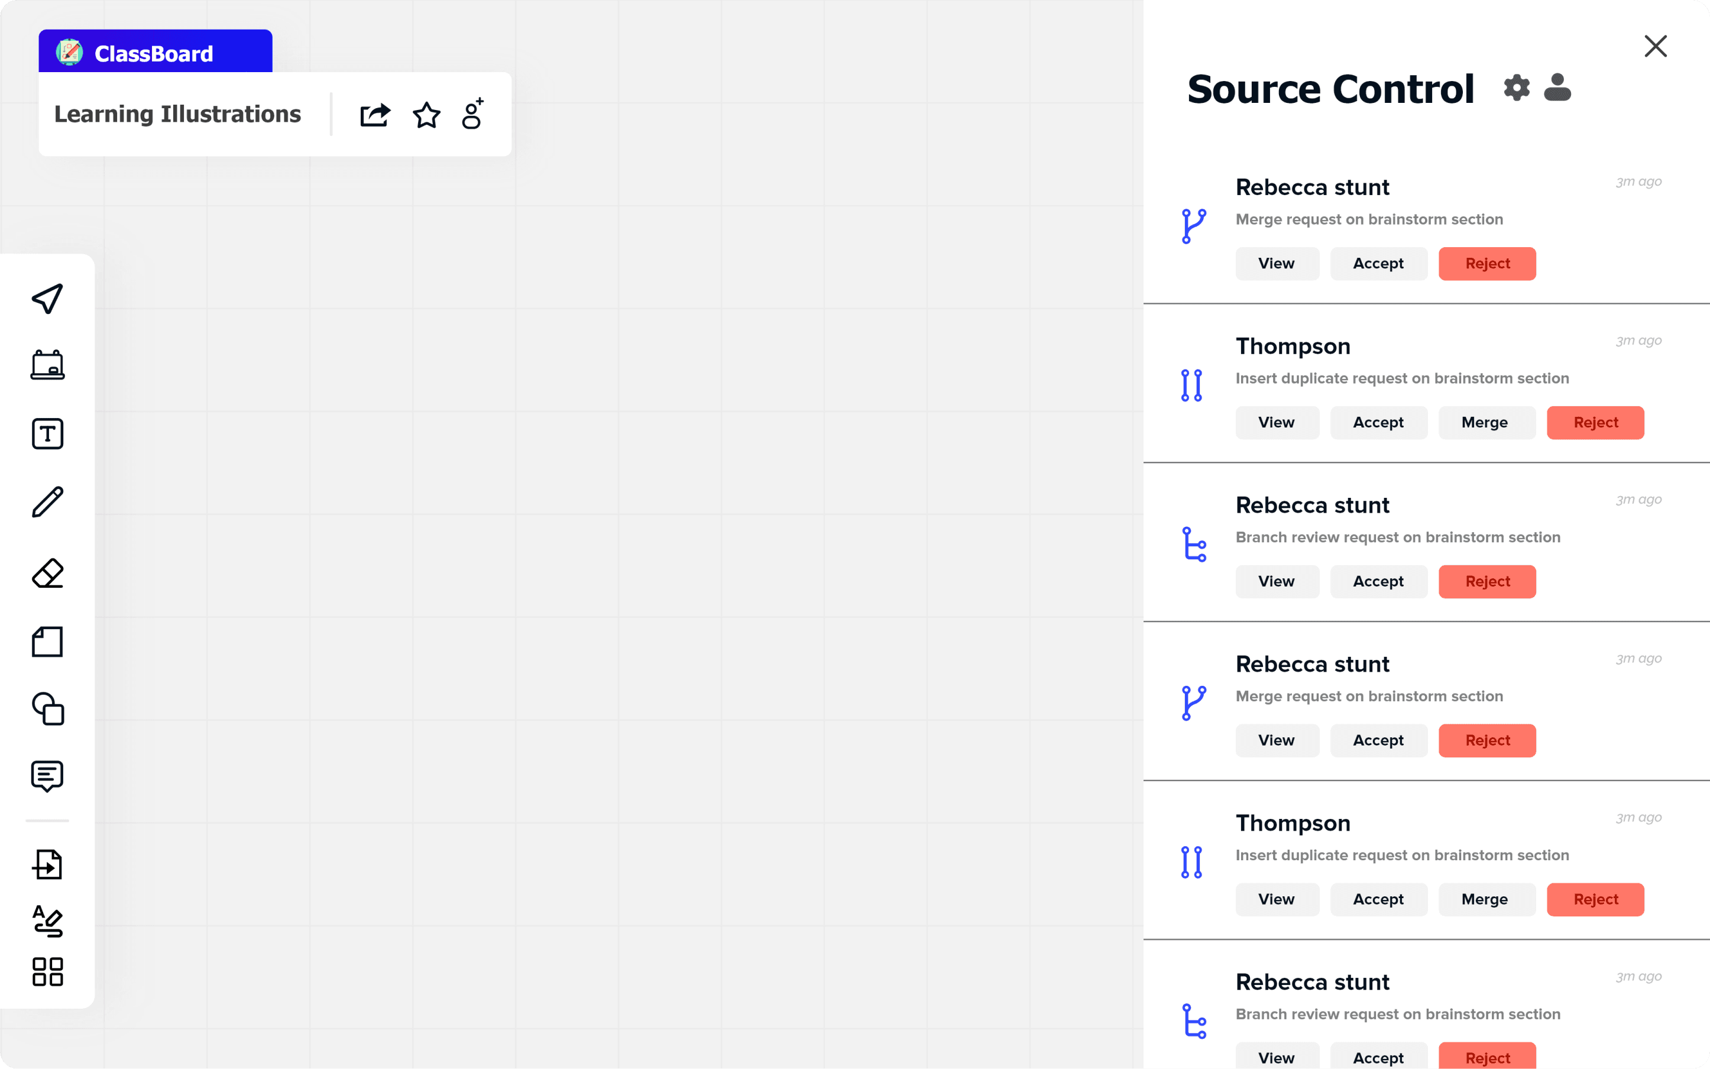The image size is (1710, 1069).
Task: Click the Source Control heading
Action: [1330, 89]
